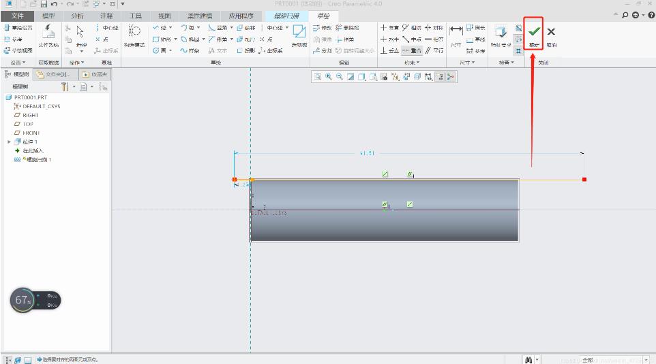Select PRT0001.PRT in model tree

tap(27, 97)
